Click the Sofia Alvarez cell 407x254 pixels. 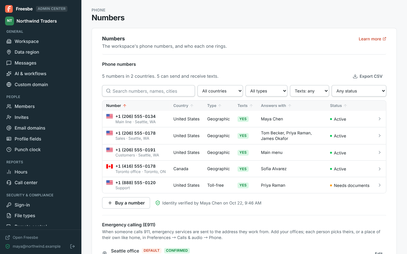pos(274,169)
